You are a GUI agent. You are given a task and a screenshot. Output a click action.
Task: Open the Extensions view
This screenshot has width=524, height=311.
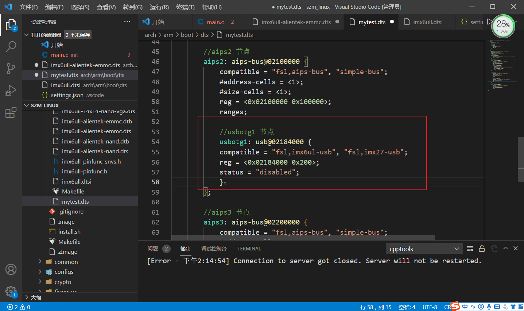click(x=11, y=112)
